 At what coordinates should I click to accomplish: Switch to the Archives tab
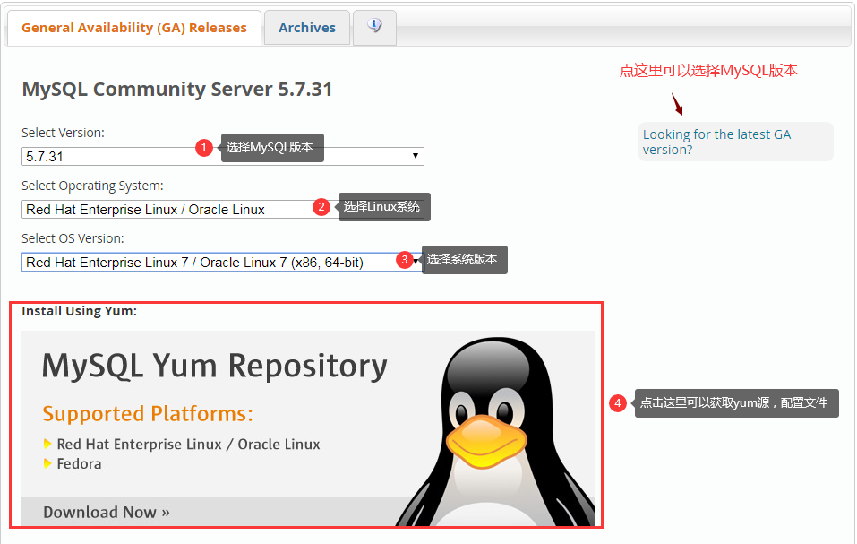tap(306, 28)
